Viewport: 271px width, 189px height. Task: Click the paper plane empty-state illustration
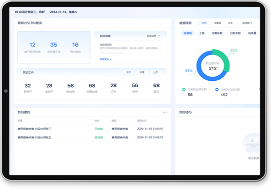click(x=252, y=143)
